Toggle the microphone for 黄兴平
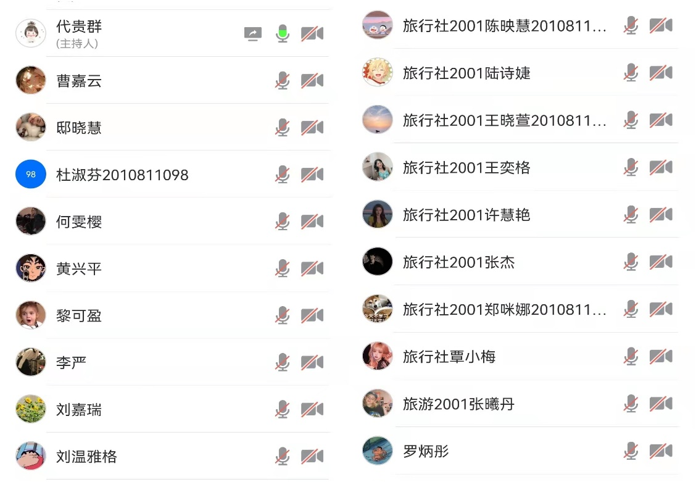 pos(283,268)
